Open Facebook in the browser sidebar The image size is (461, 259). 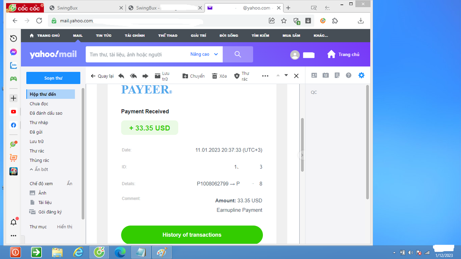[x=13, y=125]
